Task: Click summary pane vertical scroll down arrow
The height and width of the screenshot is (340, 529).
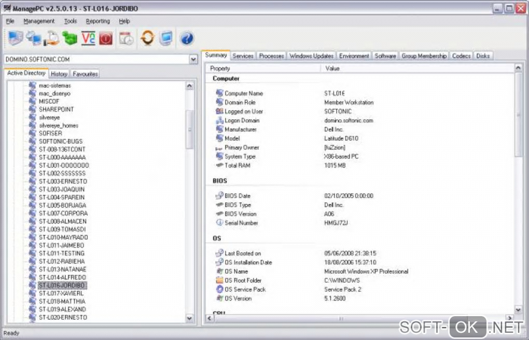Action: point(518,309)
